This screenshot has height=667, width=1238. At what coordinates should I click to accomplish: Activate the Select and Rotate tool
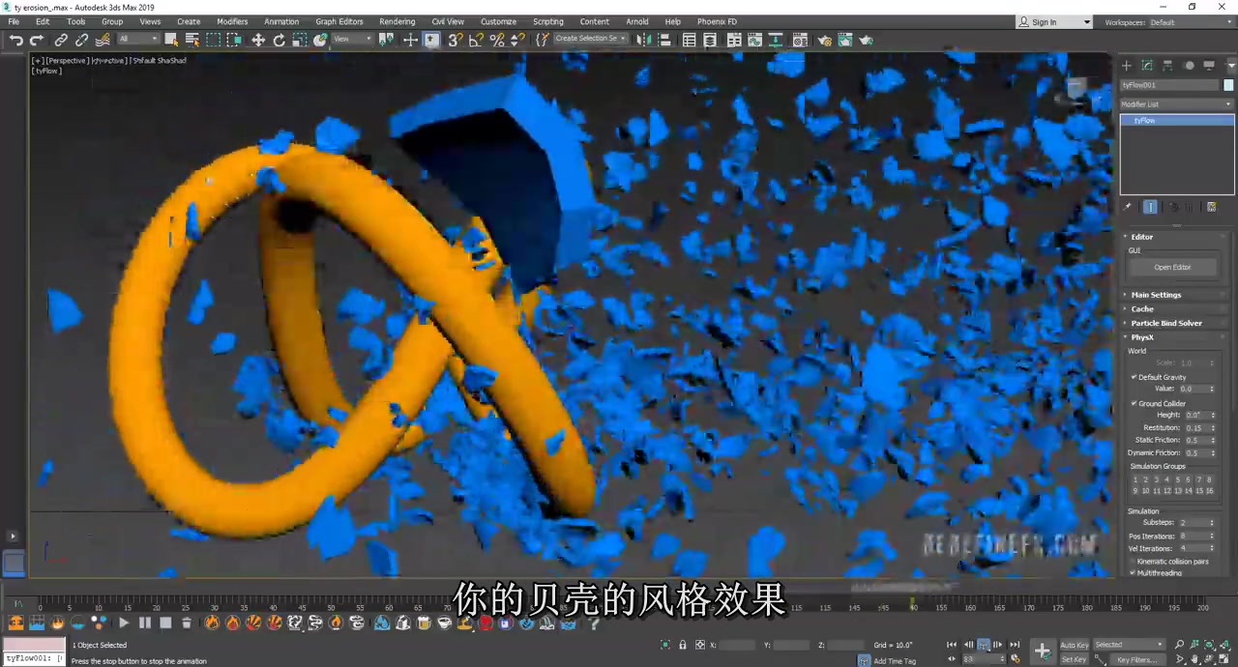pyautogui.click(x=279, y=40)
